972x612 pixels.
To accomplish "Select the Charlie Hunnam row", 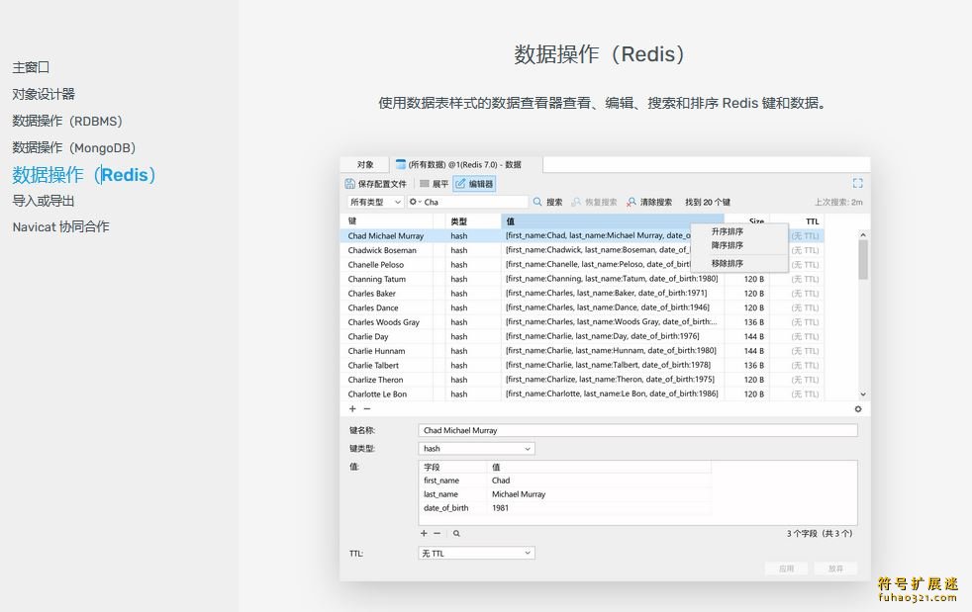I will click(x=582, y=351).
